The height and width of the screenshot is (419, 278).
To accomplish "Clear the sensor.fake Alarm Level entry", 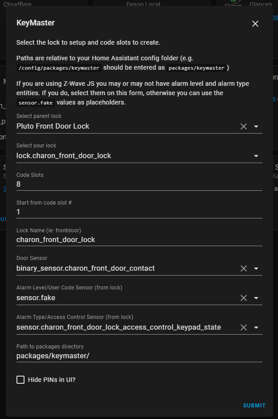I will pyautogui.click(x=243, y=298).
